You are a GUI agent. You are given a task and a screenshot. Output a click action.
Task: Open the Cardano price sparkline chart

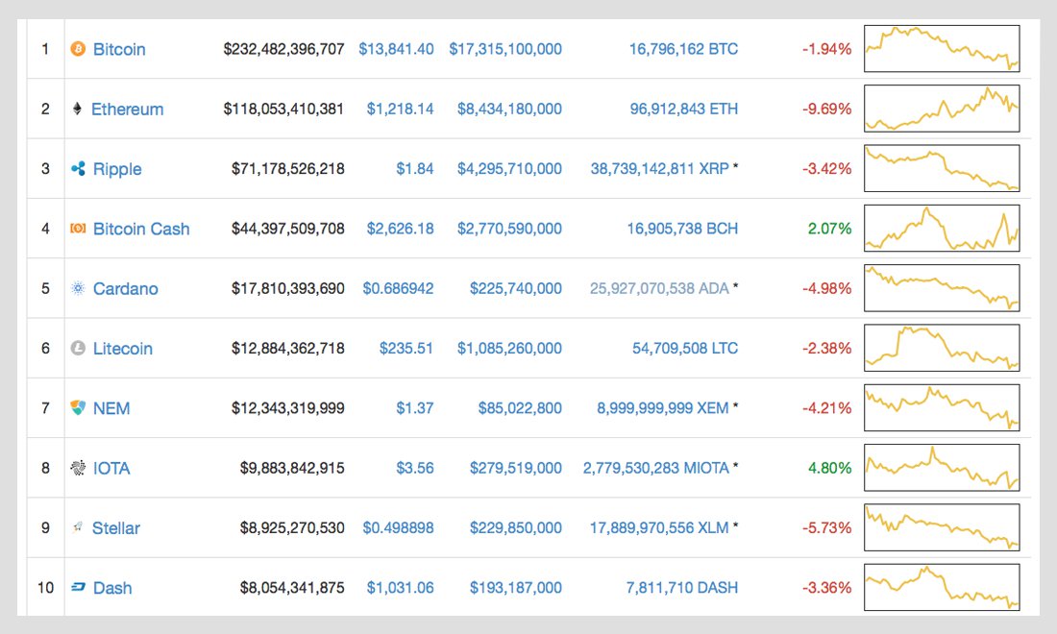[x=942, y=288]
